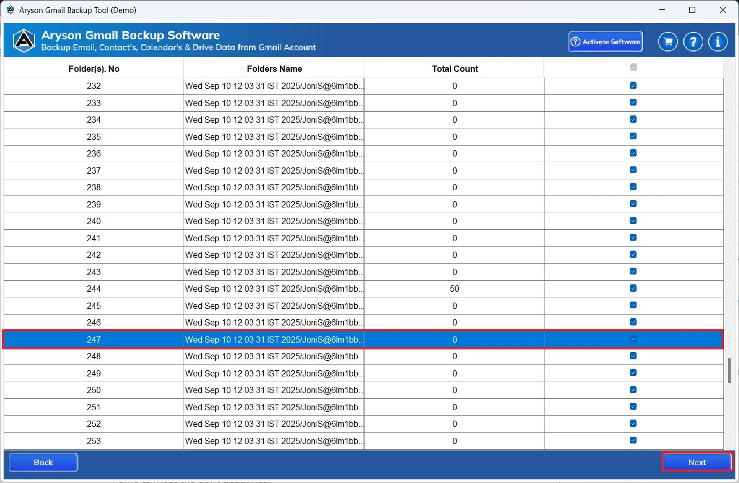Toggle the select-all checkbox in header

pos(633,67)
